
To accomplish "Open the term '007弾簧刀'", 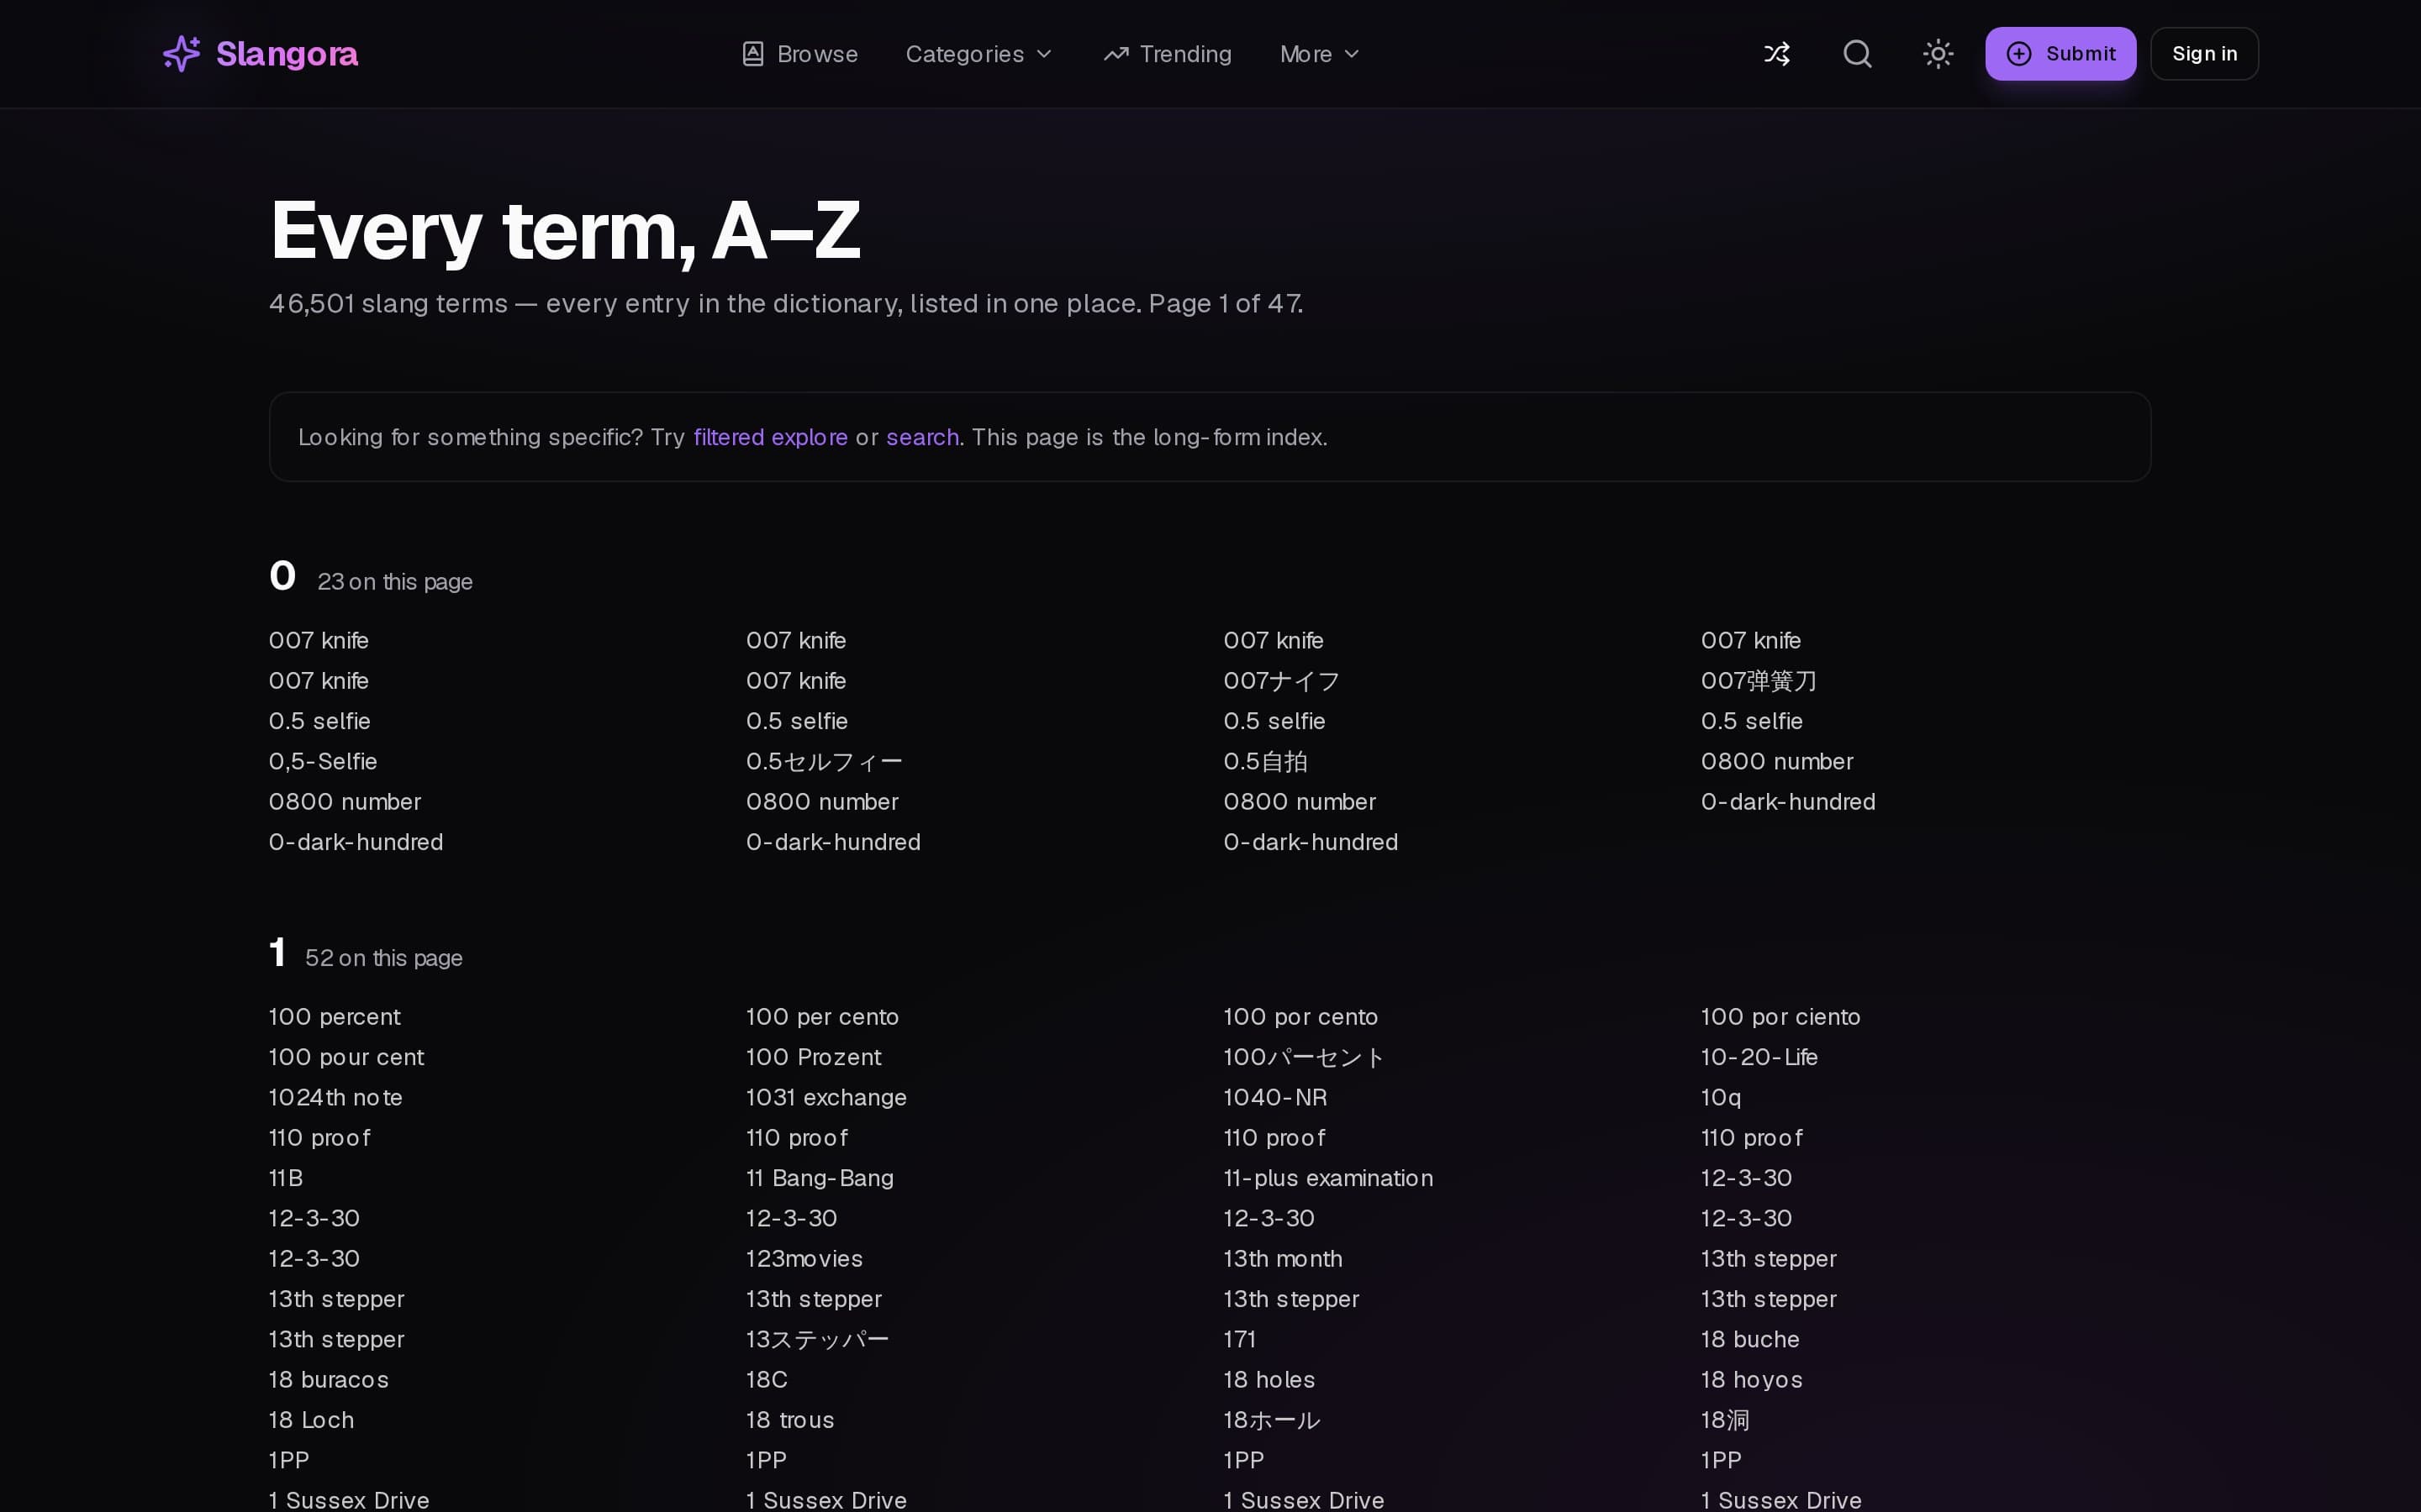I will (x=1759, y=681).
